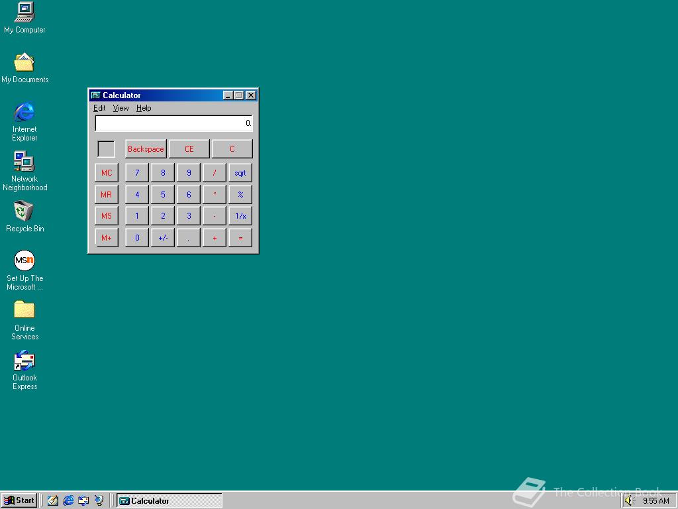Launch Internet Explorer from quick launch
678x509 pixels.
click(68, 501)
